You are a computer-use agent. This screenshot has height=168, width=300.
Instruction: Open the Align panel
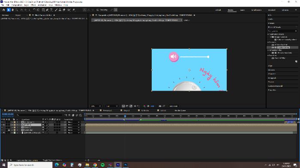(270, 66)
